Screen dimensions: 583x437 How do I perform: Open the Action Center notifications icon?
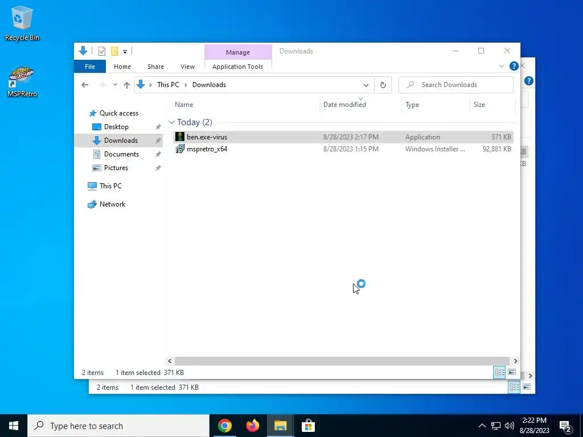pyautogui.click(x=565, y=427)
